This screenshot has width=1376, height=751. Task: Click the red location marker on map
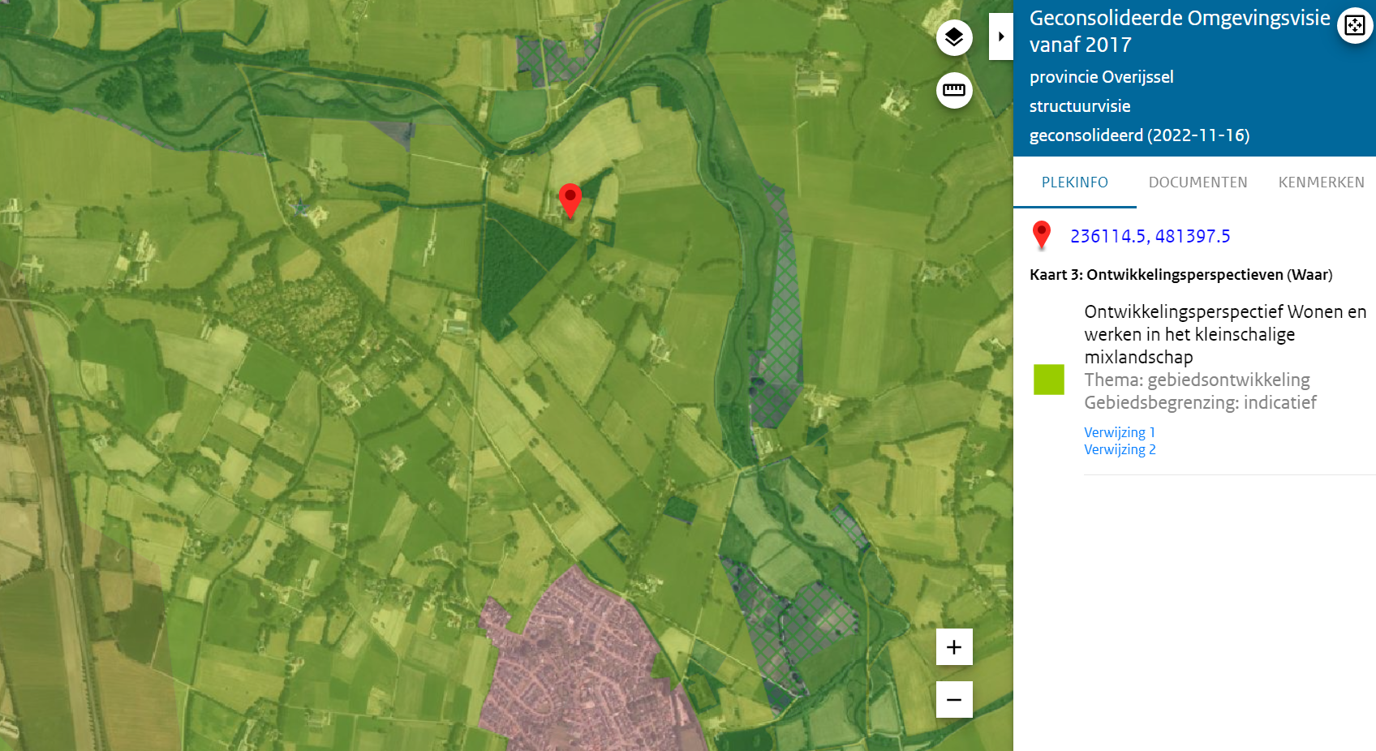[x=570, y=200]
